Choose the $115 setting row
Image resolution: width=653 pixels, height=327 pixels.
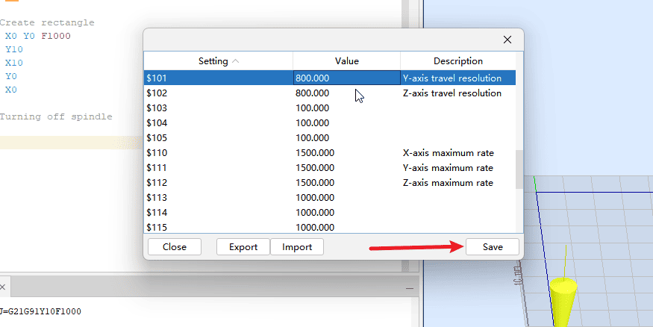(x=216, y=227)
